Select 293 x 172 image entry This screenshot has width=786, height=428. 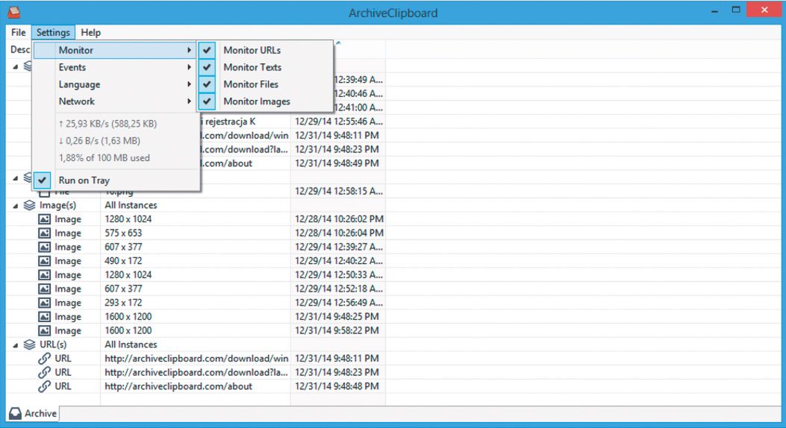tap(123, 303)
